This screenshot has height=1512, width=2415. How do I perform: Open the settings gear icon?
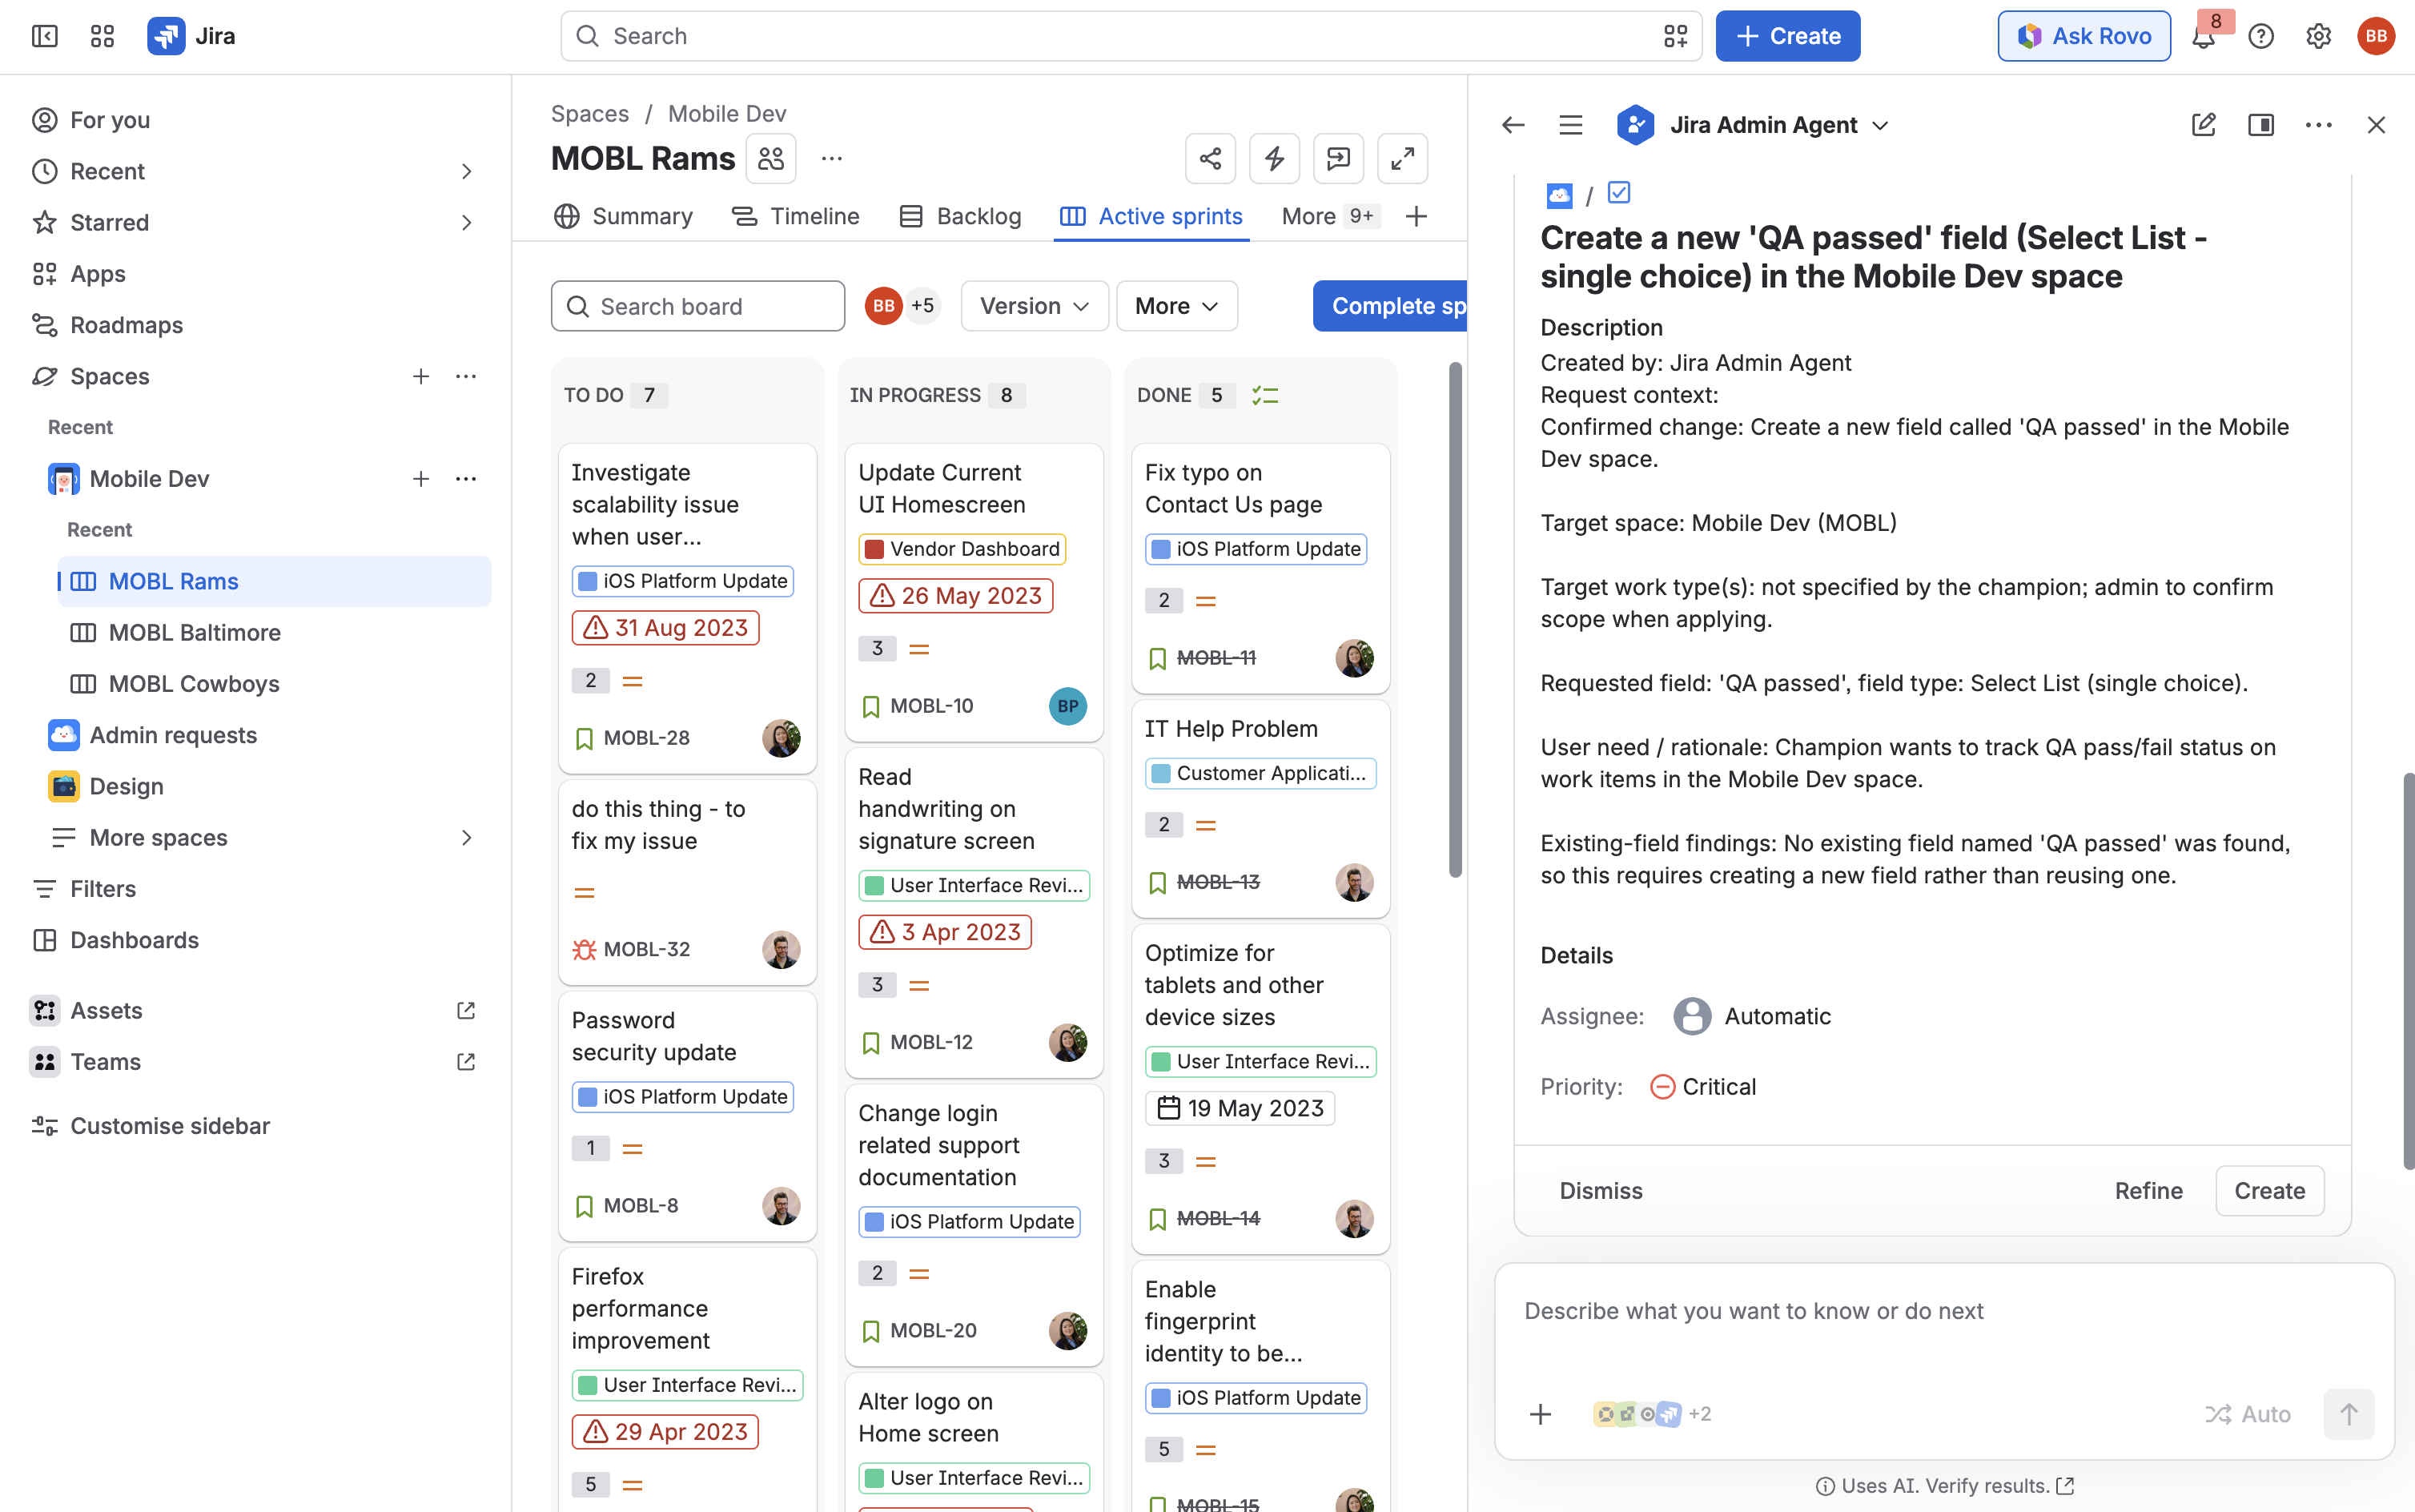(x=2318, y=36)
